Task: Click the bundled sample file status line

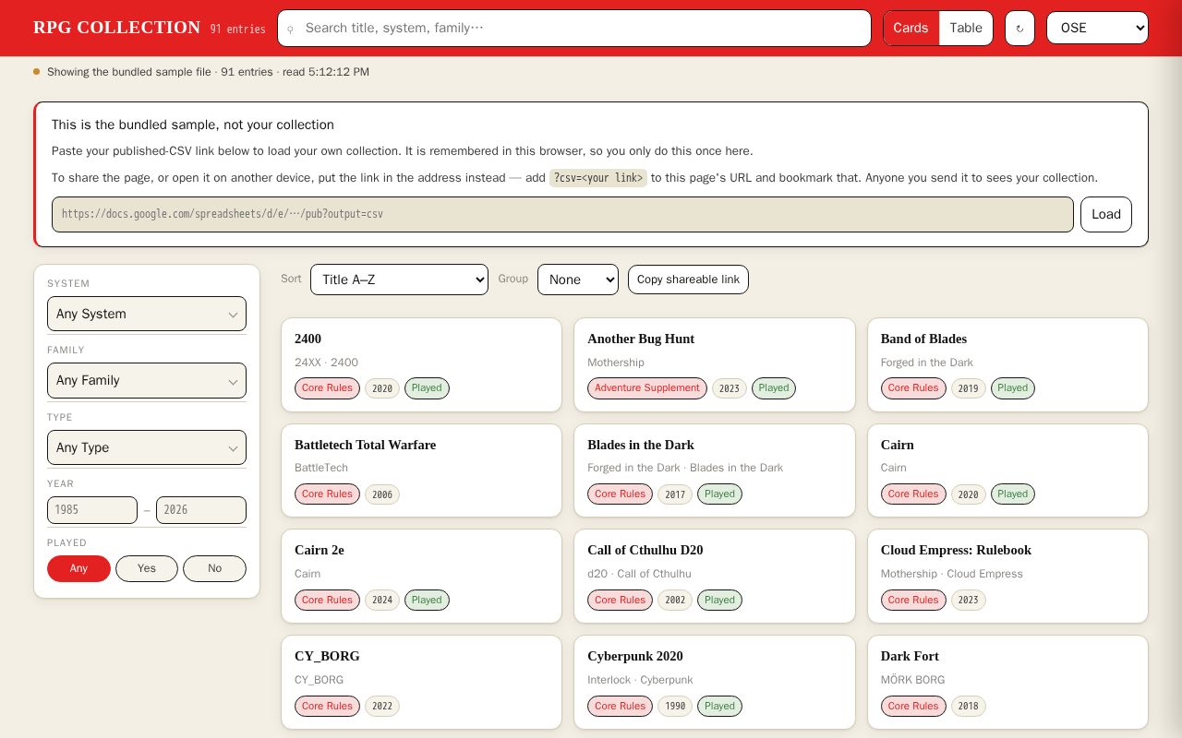Action: [x=208, y=72]
